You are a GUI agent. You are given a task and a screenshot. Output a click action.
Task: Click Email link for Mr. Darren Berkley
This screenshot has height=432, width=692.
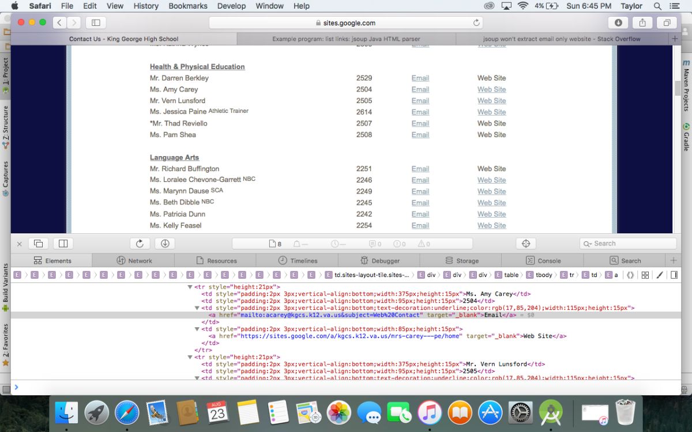pos(420,78)
